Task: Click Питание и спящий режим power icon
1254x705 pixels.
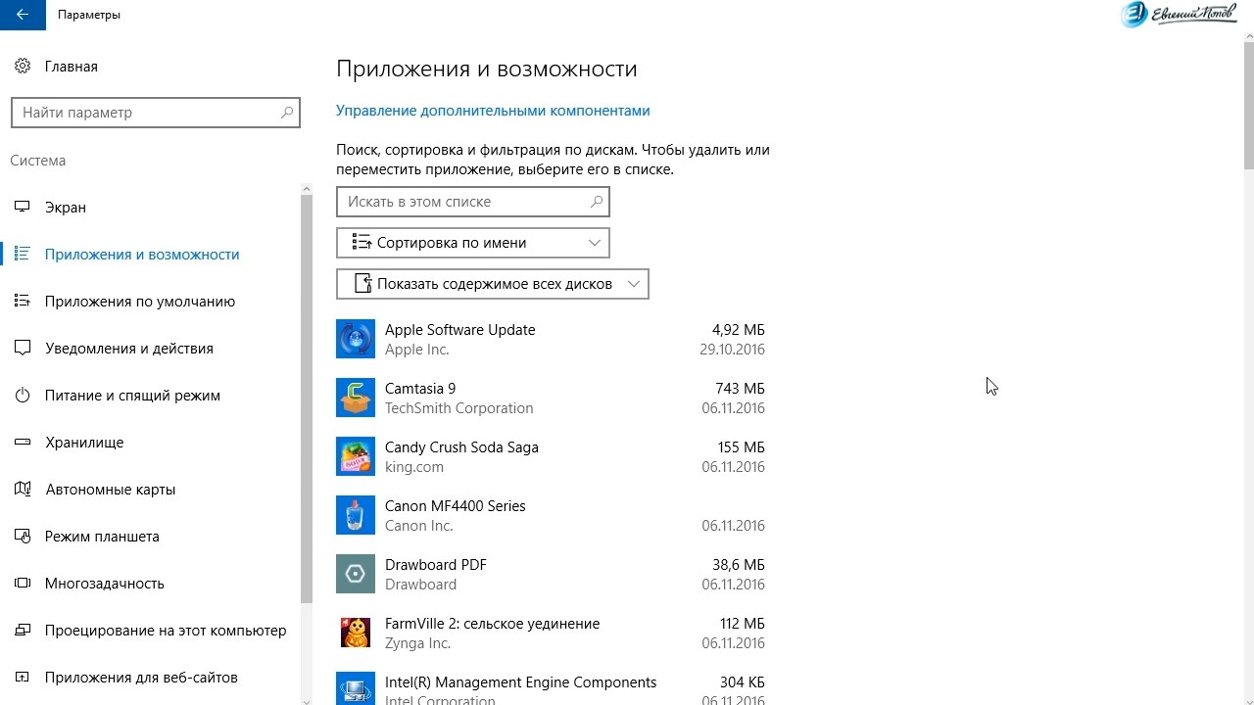Action: click(23, 396)
